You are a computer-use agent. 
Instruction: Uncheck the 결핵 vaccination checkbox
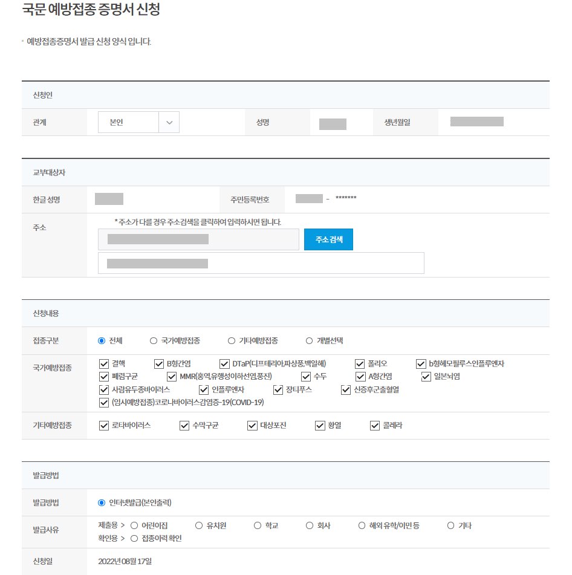[x=103, y=363]
